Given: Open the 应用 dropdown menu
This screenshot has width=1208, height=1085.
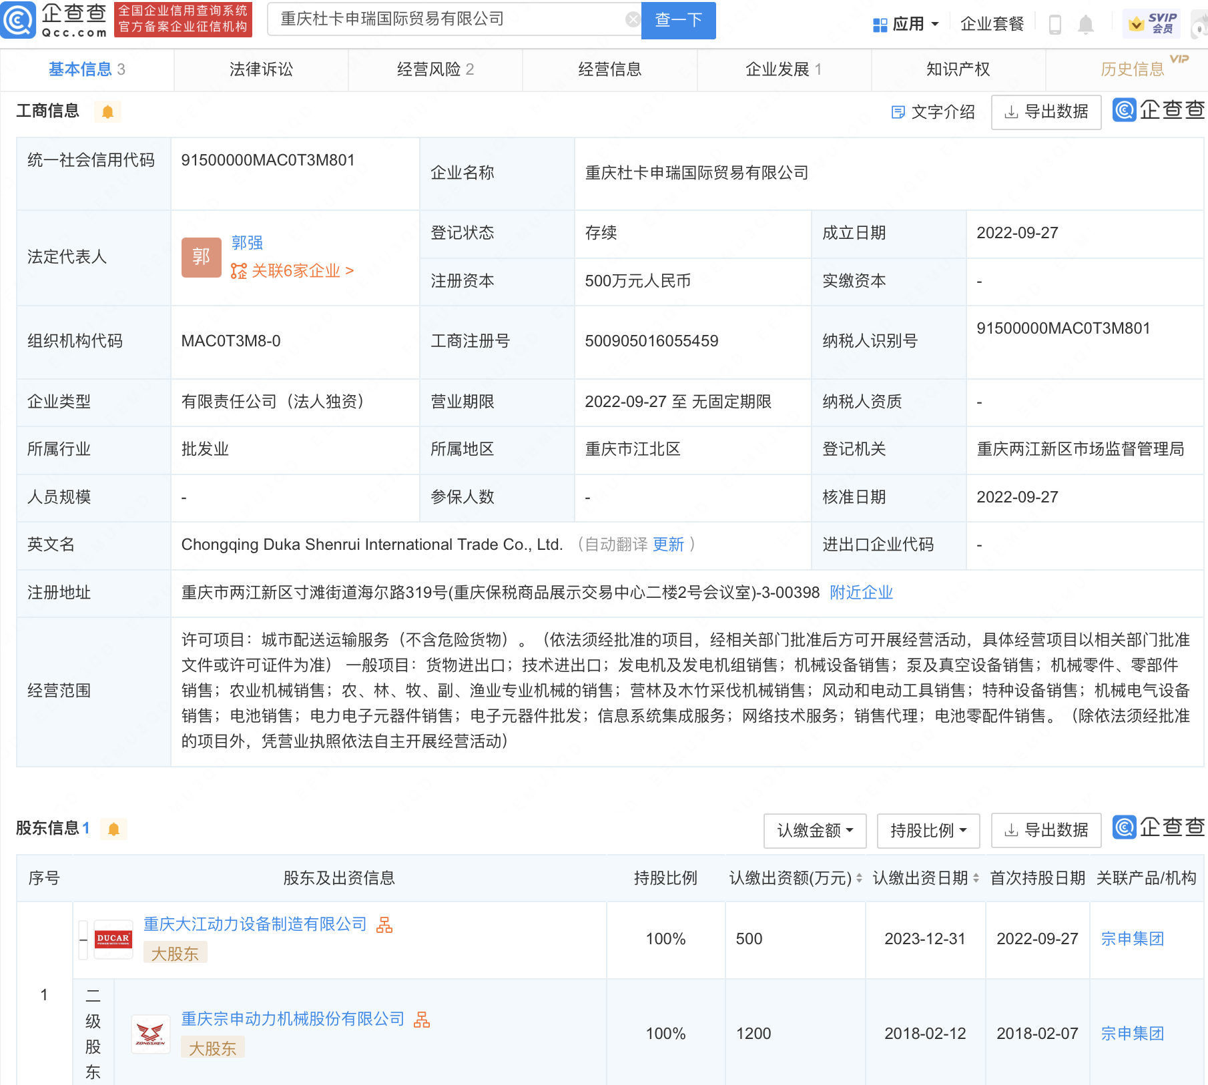Looking at the screenshot, I should [906, 25].
